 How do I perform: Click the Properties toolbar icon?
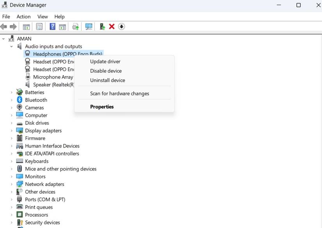click(39, 26)
